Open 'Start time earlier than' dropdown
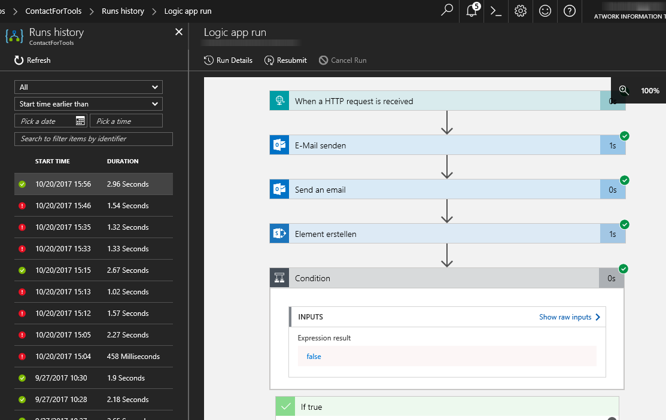The height and width of the screenshot is (420, 666). tap(88, 104)
